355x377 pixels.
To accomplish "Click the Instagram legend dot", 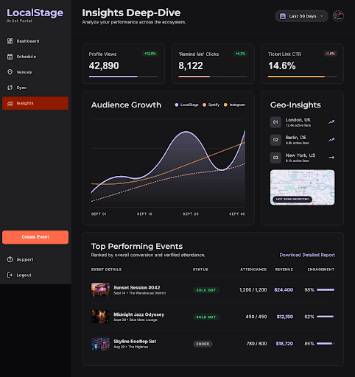I will coord(225,105).
